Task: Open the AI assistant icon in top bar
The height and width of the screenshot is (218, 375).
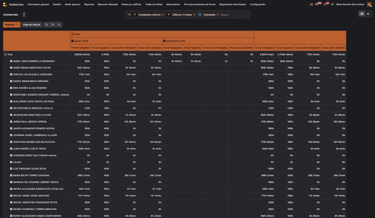Action: coord(311,4)
